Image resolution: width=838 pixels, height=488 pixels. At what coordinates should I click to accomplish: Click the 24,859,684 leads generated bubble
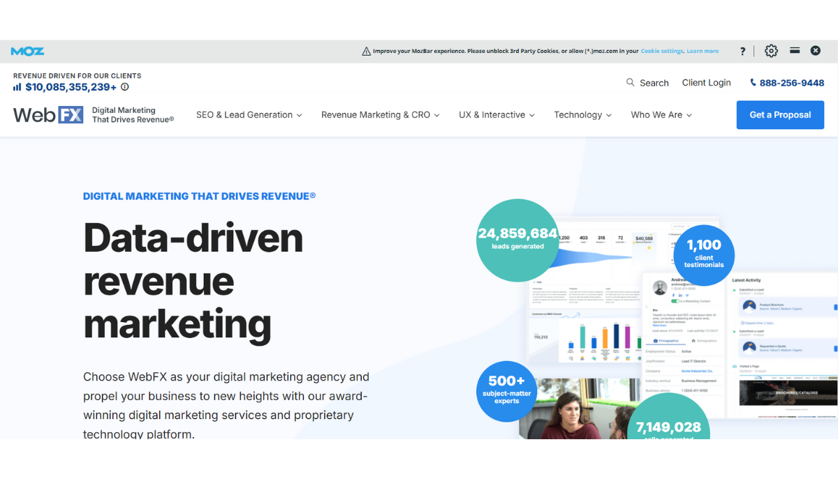coord(517,241)
